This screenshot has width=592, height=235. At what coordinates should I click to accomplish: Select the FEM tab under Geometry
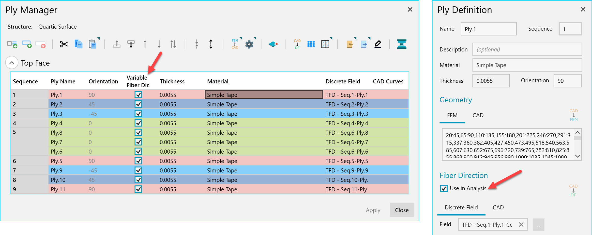(452, 115)
